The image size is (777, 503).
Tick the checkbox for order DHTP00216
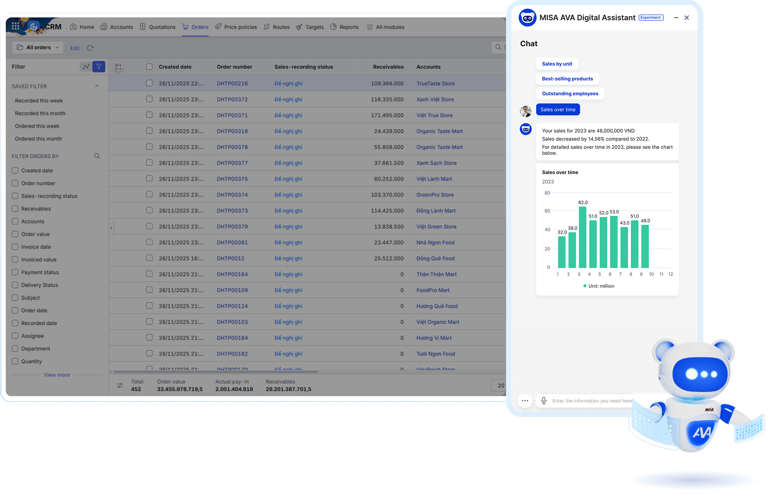(149, 83)
